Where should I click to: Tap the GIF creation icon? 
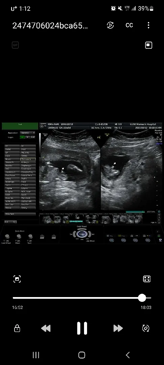point(15,45)
